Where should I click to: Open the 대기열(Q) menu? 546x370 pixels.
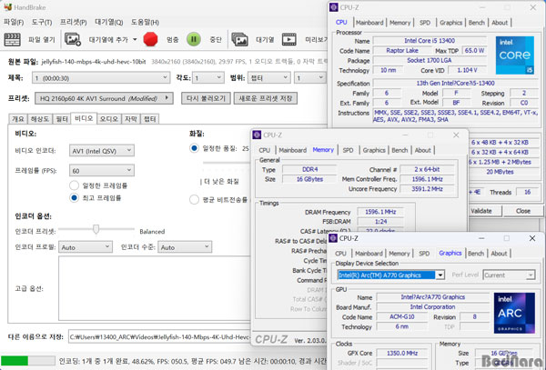coord(109,22)
